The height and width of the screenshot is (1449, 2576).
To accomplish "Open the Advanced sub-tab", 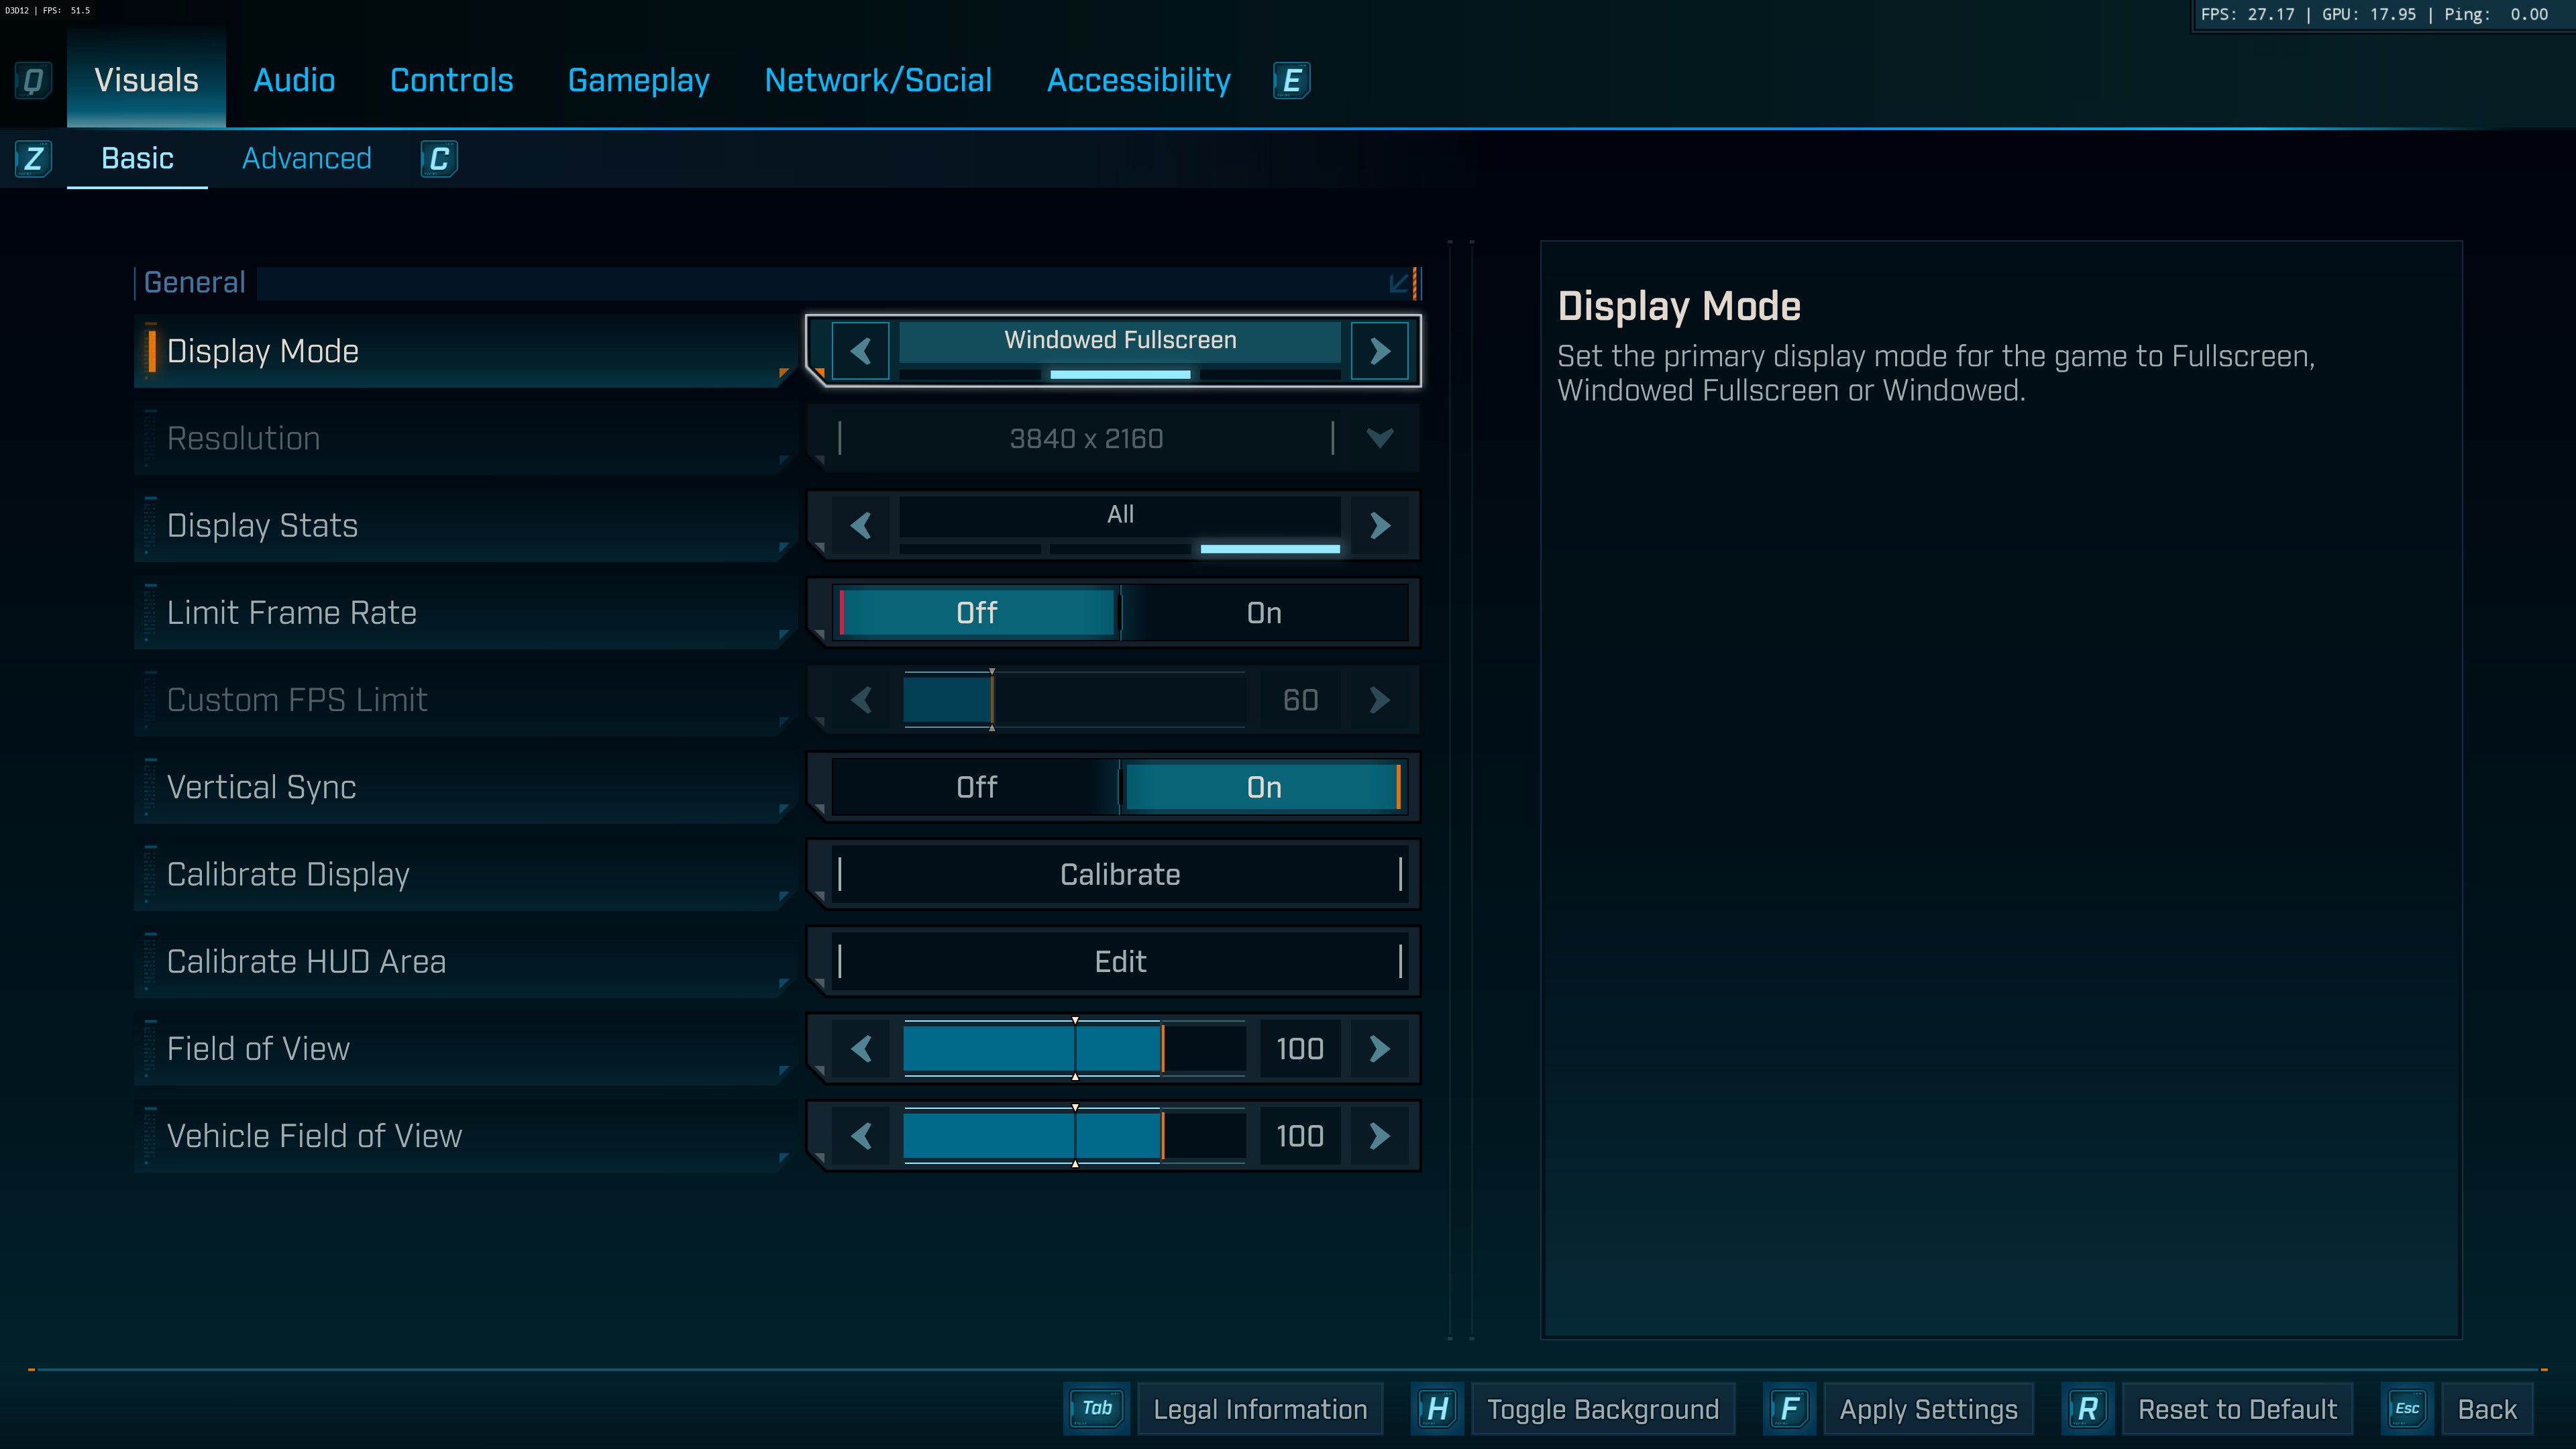I will 307,158.
